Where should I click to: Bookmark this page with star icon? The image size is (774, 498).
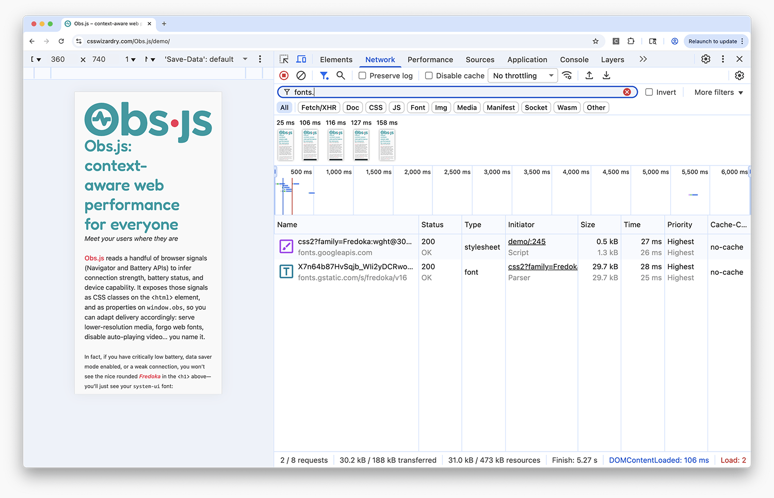tap(595, 41)
